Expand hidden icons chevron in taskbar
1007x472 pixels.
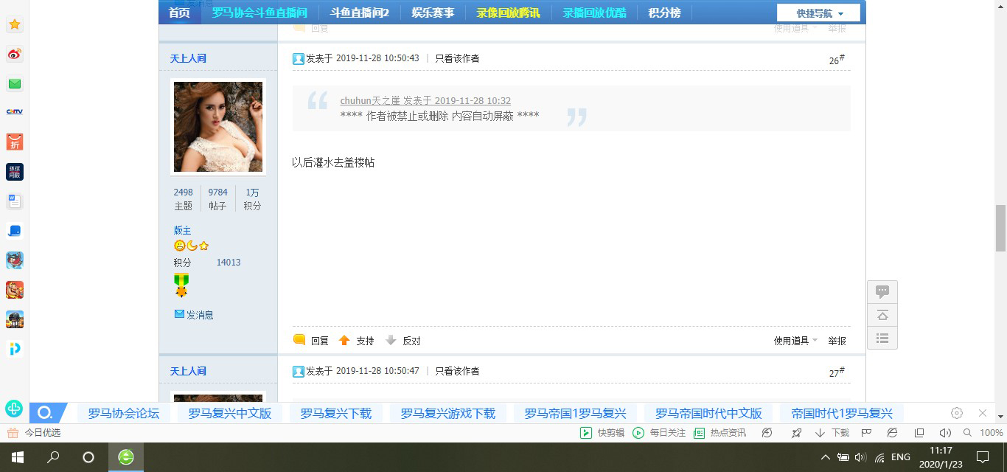pyautogui.click(x=826, y=457)
